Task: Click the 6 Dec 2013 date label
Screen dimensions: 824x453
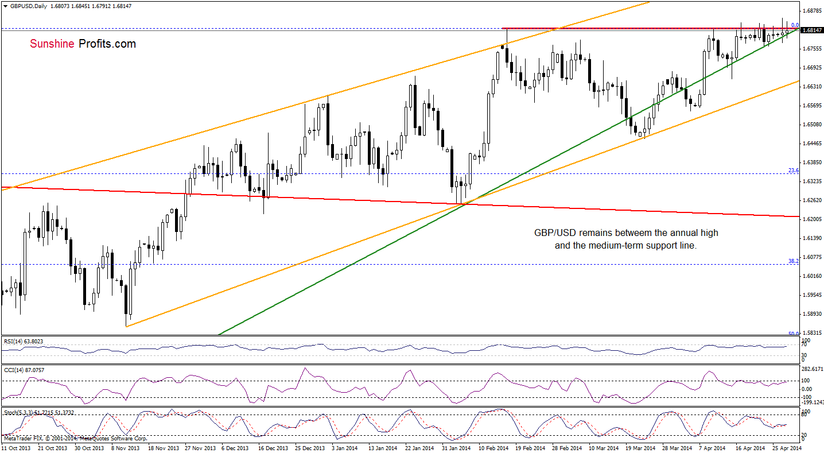Action: (235, 448)
